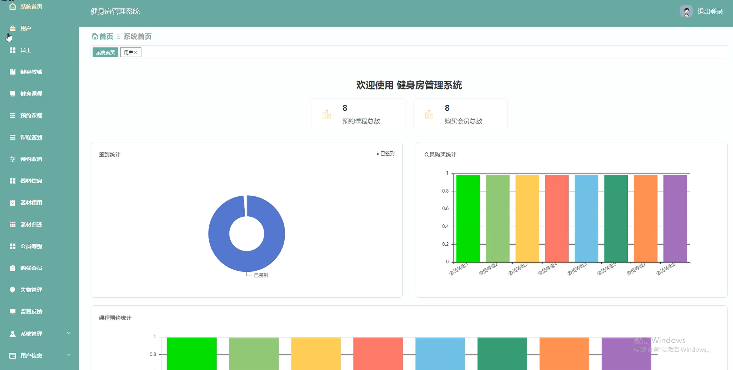This screenshot has width=733, height=370.
Task: Switch to the 系统首页 tab
Action: 105,52
